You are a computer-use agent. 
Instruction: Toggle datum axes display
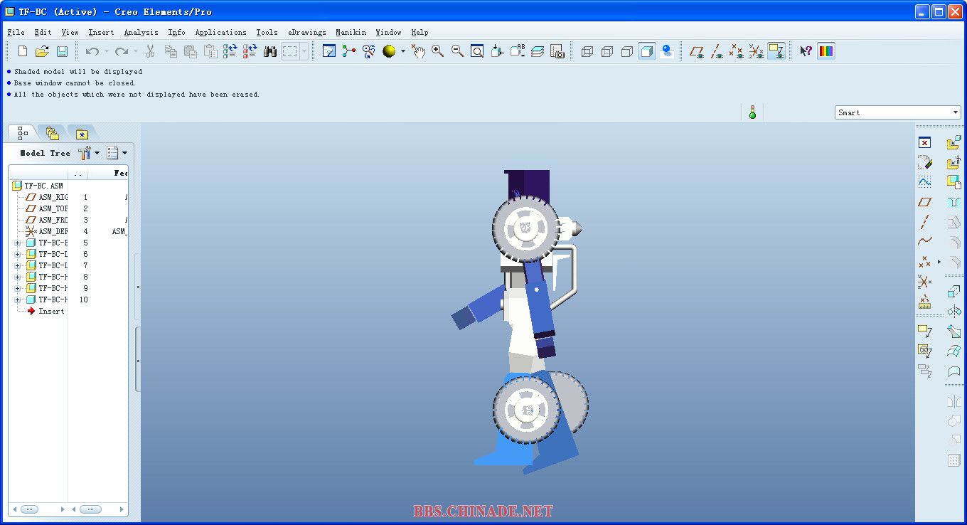point(717,51)
